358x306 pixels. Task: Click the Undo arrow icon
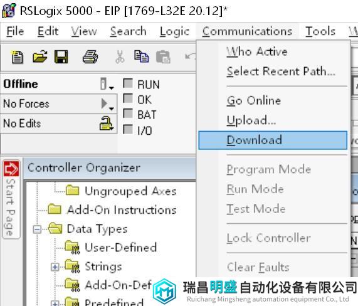pyautogui.click(x=191, y=56)
